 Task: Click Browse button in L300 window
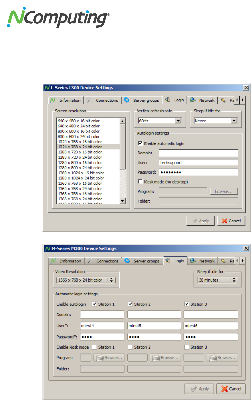[x=224, y=191]
